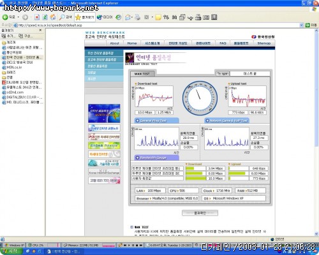Open the Mail icon dropdown arrow
The width and height of the screenshot is (319, 255).
tap(132, 17)
